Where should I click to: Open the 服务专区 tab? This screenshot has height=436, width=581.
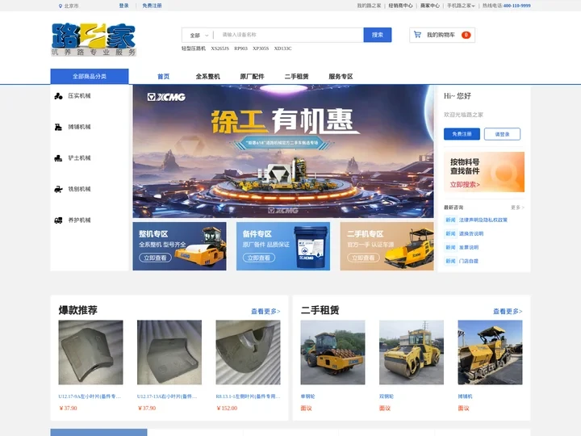point(341,77)
